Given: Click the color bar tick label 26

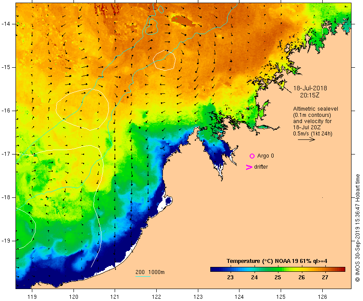Looking at the screenshot, I should pyautogui.click(x=301, y=278).
